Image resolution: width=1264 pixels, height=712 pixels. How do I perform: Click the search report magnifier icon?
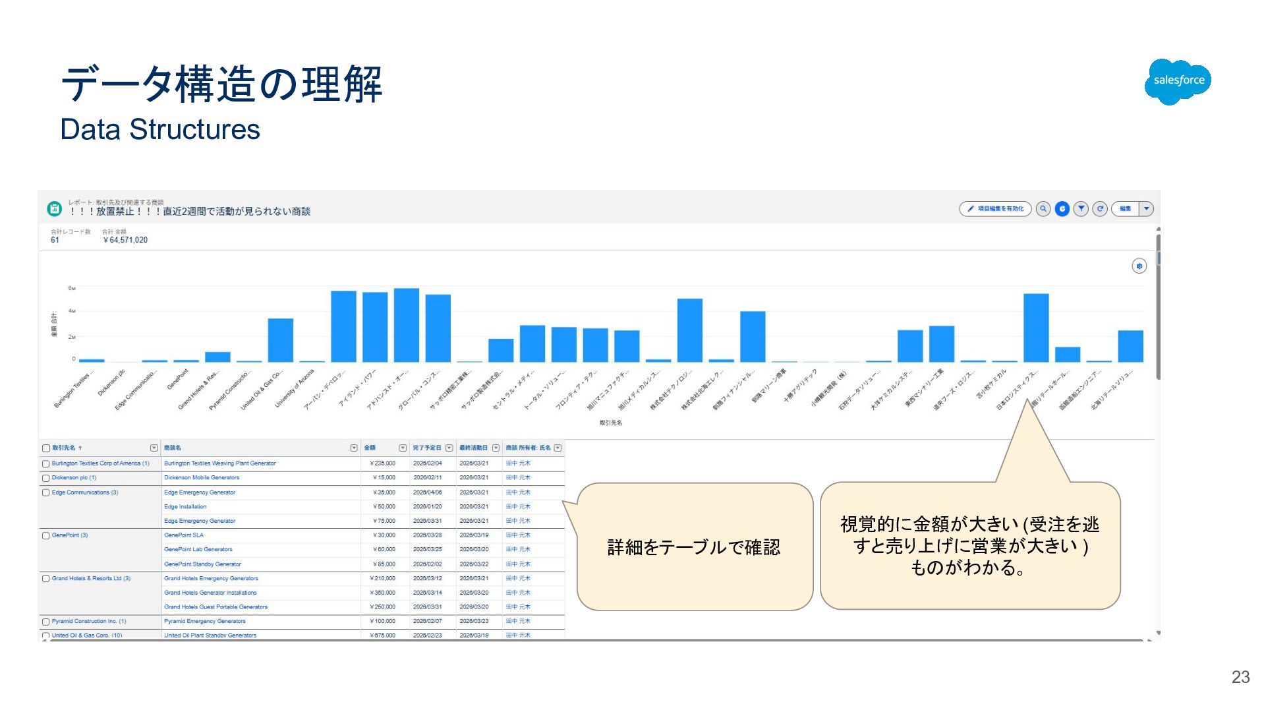coord(1043,209)
